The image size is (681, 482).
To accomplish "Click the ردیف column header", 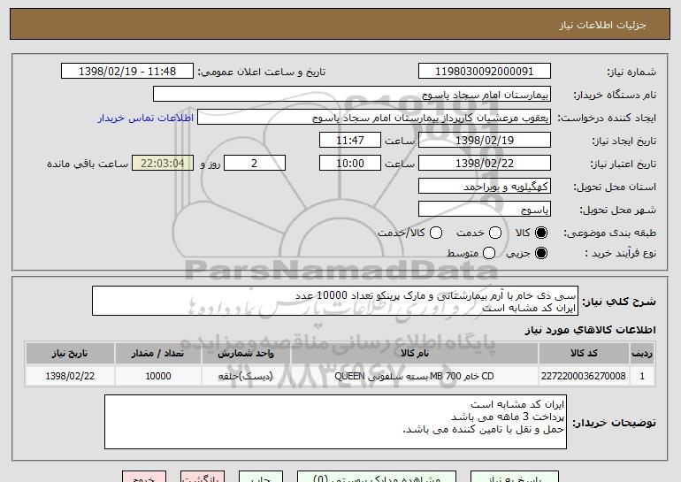I will pos(642,354).
